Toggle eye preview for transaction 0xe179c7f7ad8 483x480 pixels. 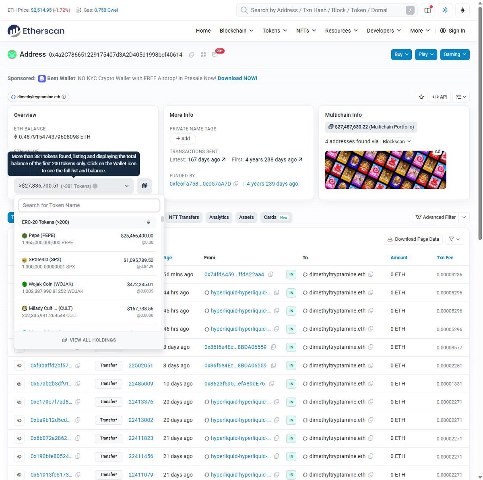(x=19, y=402)
